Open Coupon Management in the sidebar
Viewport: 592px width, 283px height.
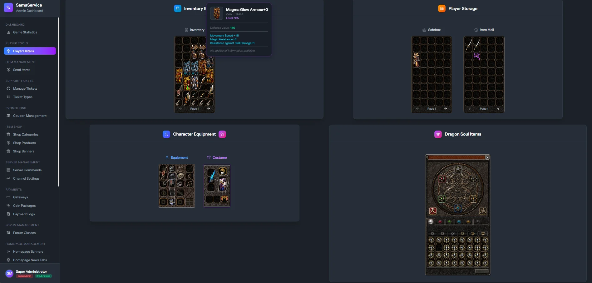(x=30, y=116)
